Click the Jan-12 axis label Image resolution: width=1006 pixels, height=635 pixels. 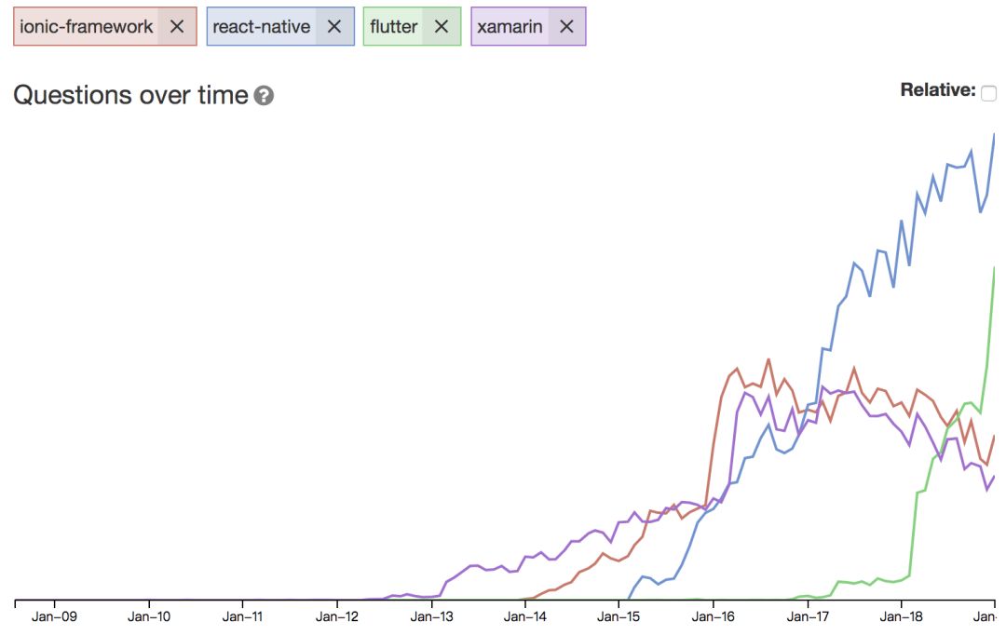(336, 616)
